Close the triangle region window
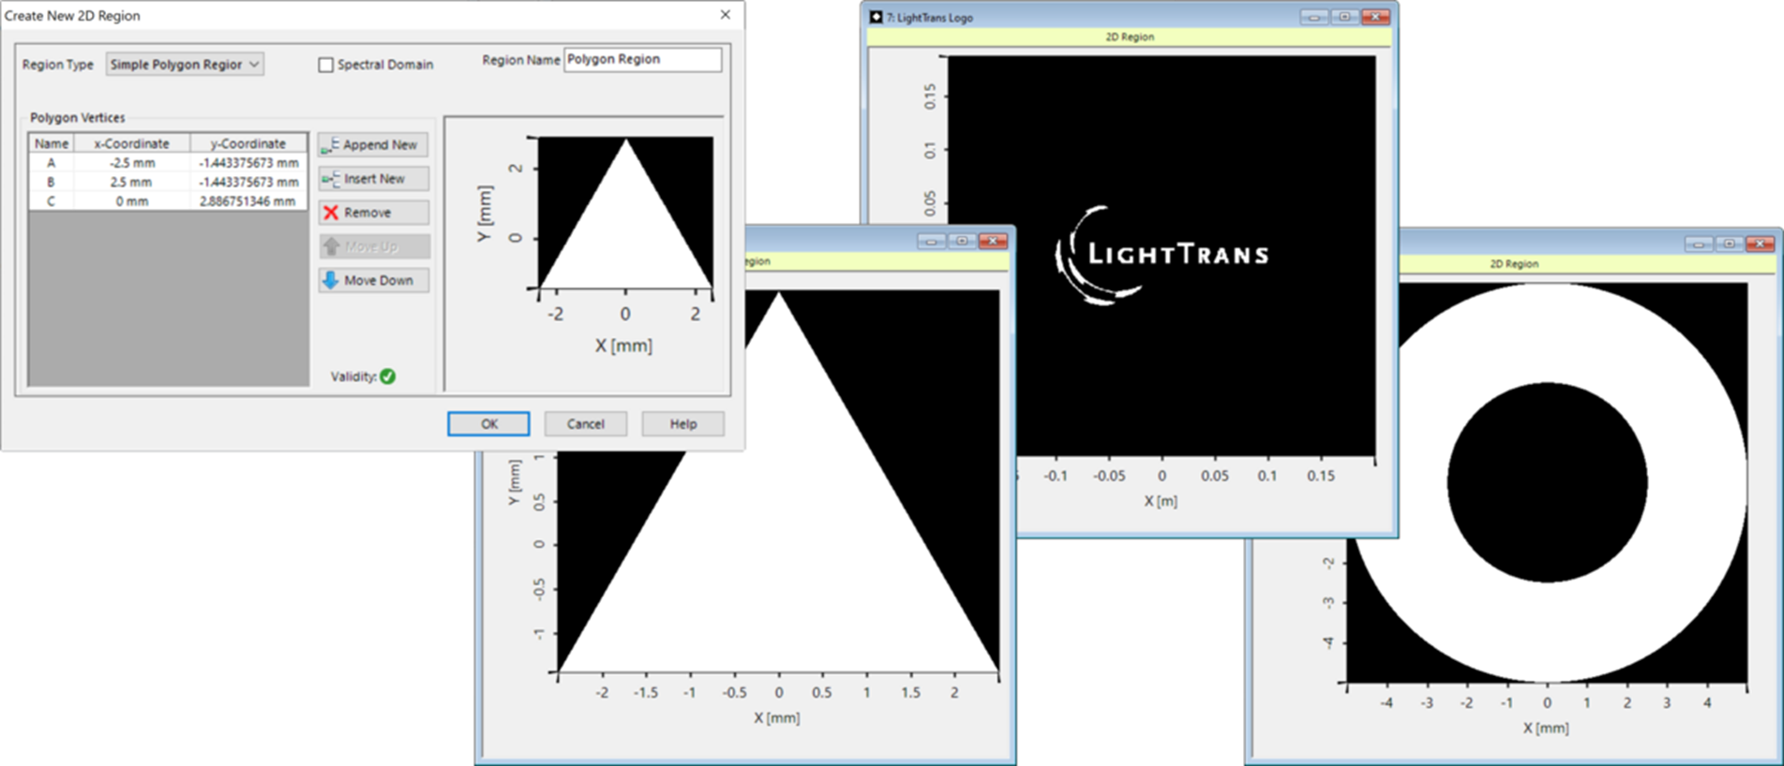 tap(993, 241)
